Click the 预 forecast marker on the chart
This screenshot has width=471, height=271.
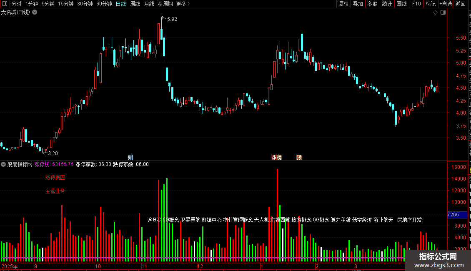point(299,158)
